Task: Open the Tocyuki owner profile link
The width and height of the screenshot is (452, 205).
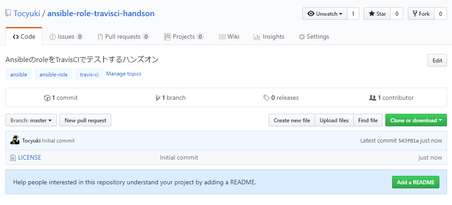Action: (x=27, y=13)
